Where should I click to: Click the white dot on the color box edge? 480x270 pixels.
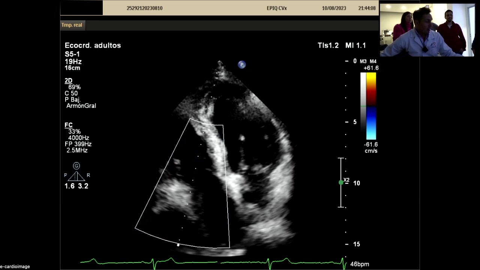tap(178, 245)
